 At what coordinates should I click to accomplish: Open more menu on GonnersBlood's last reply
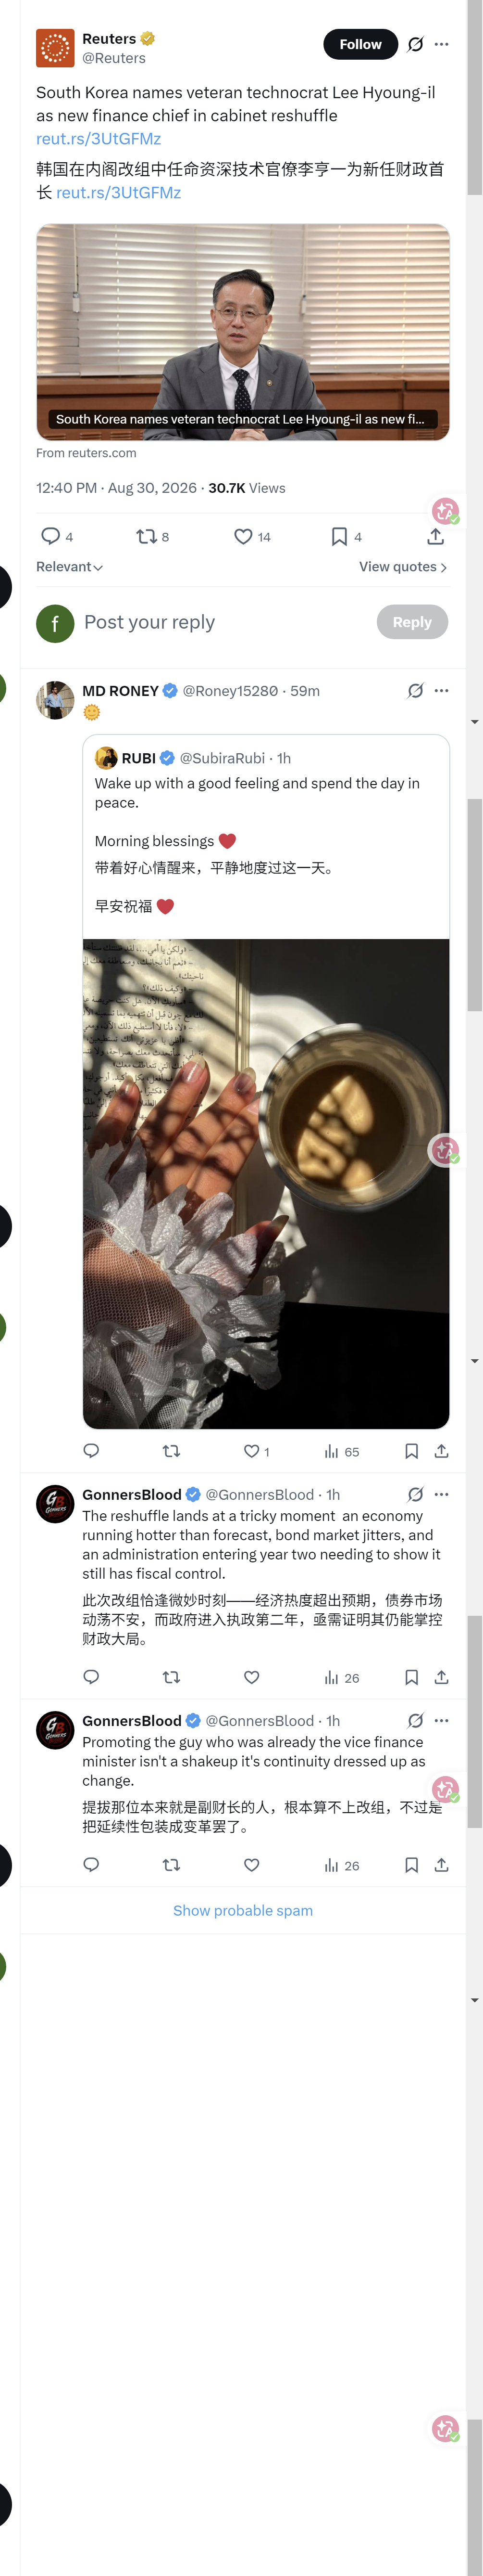click(441, 1720)
